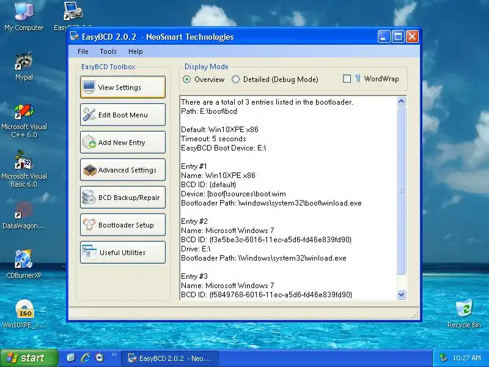Click the 'Timeout: 5 seconds' line
The width and height of the screenshot is (489, 367).
click(213, 139)
